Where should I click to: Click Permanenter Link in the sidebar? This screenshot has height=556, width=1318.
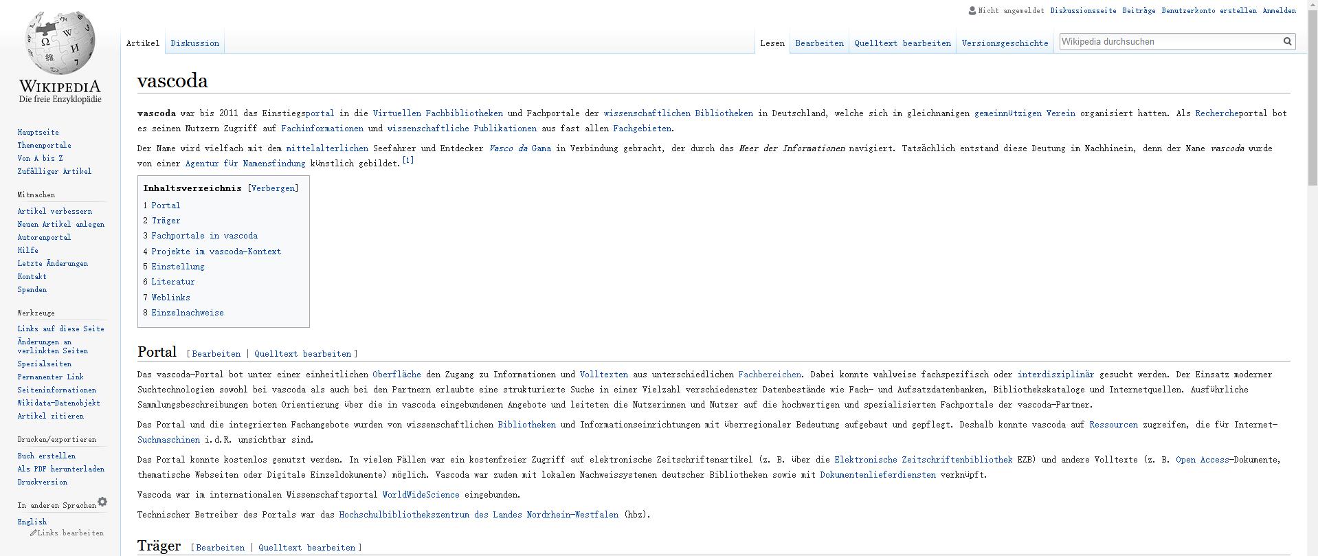[51, 377]
